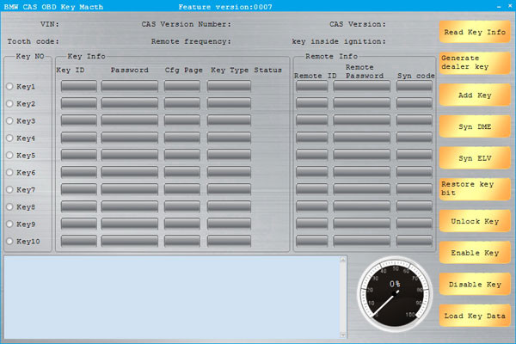516x344 pixels.
Task: Select the Key1 radio button
Action: pos(9,86)
